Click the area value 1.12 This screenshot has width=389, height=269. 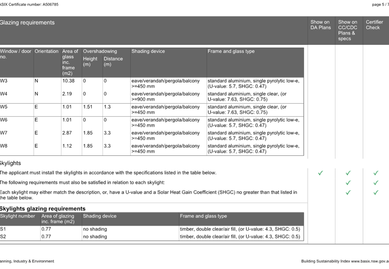tap(67, 146)
